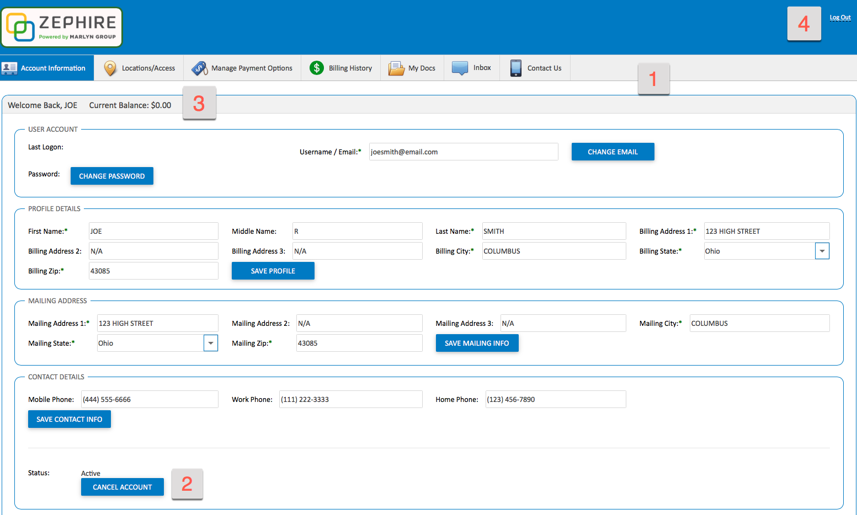Screen dimensions: 857x515
Task: Click the green dollar Billing History icon
Action: click(317, 68)
